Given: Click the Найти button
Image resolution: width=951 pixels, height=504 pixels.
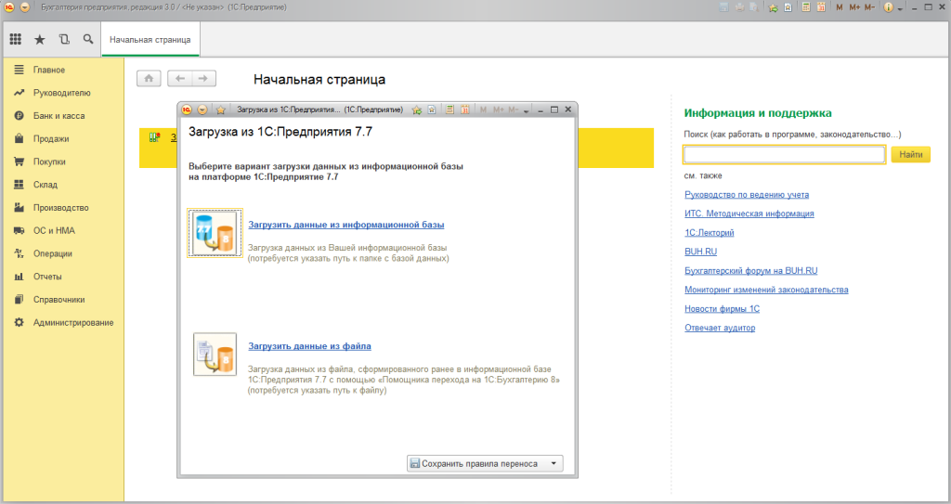Looking at the screenshot, I should tap(910, 155).
